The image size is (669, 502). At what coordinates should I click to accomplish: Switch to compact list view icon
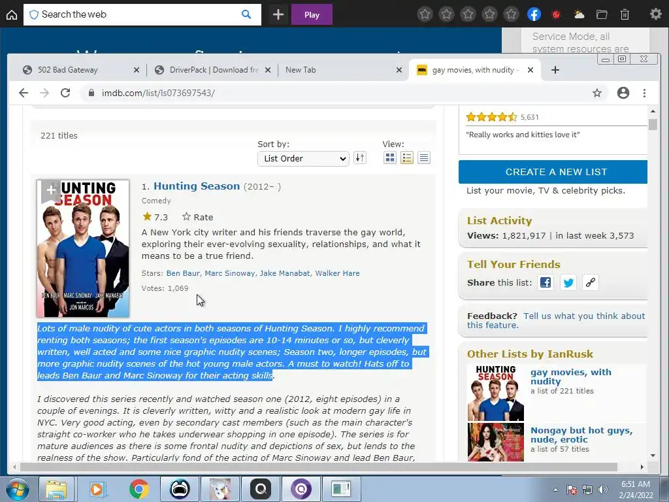click(x=423, y=158)
